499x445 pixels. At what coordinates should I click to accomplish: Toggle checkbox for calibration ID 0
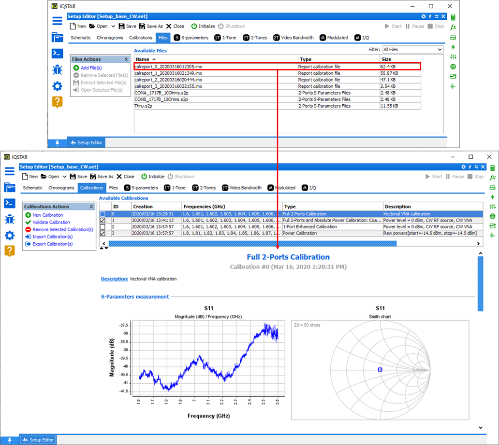coord(103,214)
